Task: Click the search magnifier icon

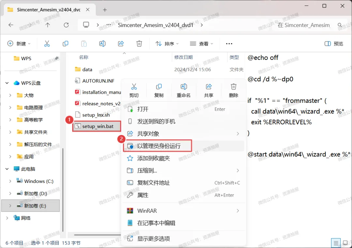Action: pyautogui.click(x=340, y=25)
